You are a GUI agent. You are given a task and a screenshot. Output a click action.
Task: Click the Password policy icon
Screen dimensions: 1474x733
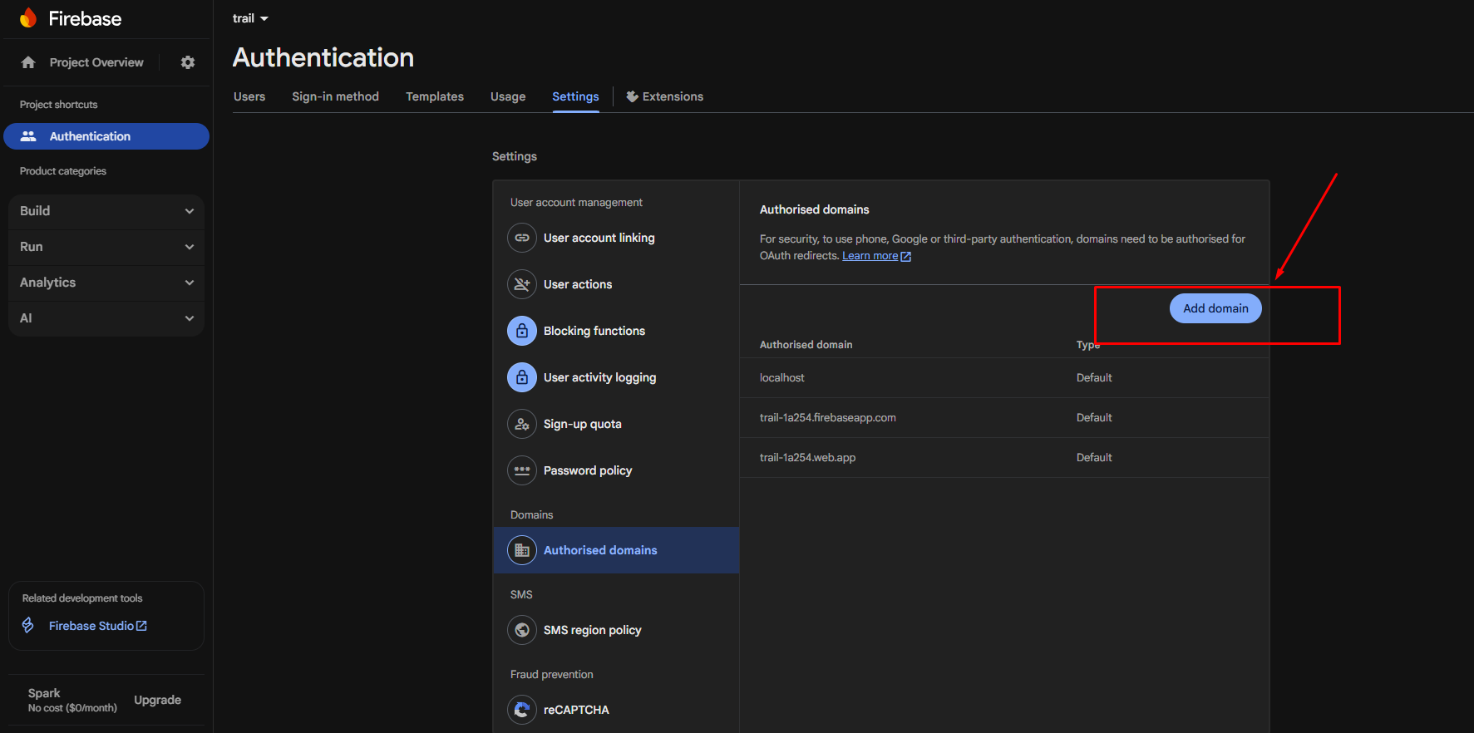point(522,470)
